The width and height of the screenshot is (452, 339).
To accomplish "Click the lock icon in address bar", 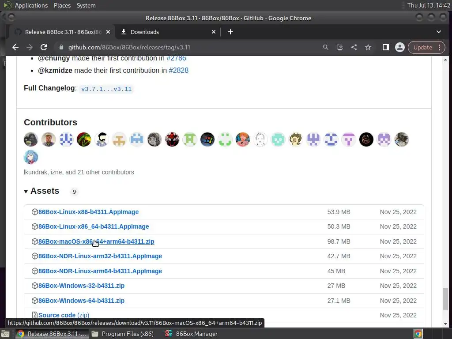I will pyautogui.click(x=61, y=47).
